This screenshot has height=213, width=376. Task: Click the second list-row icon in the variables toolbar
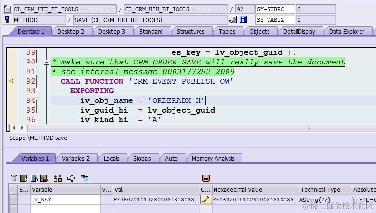coord(34,178)
